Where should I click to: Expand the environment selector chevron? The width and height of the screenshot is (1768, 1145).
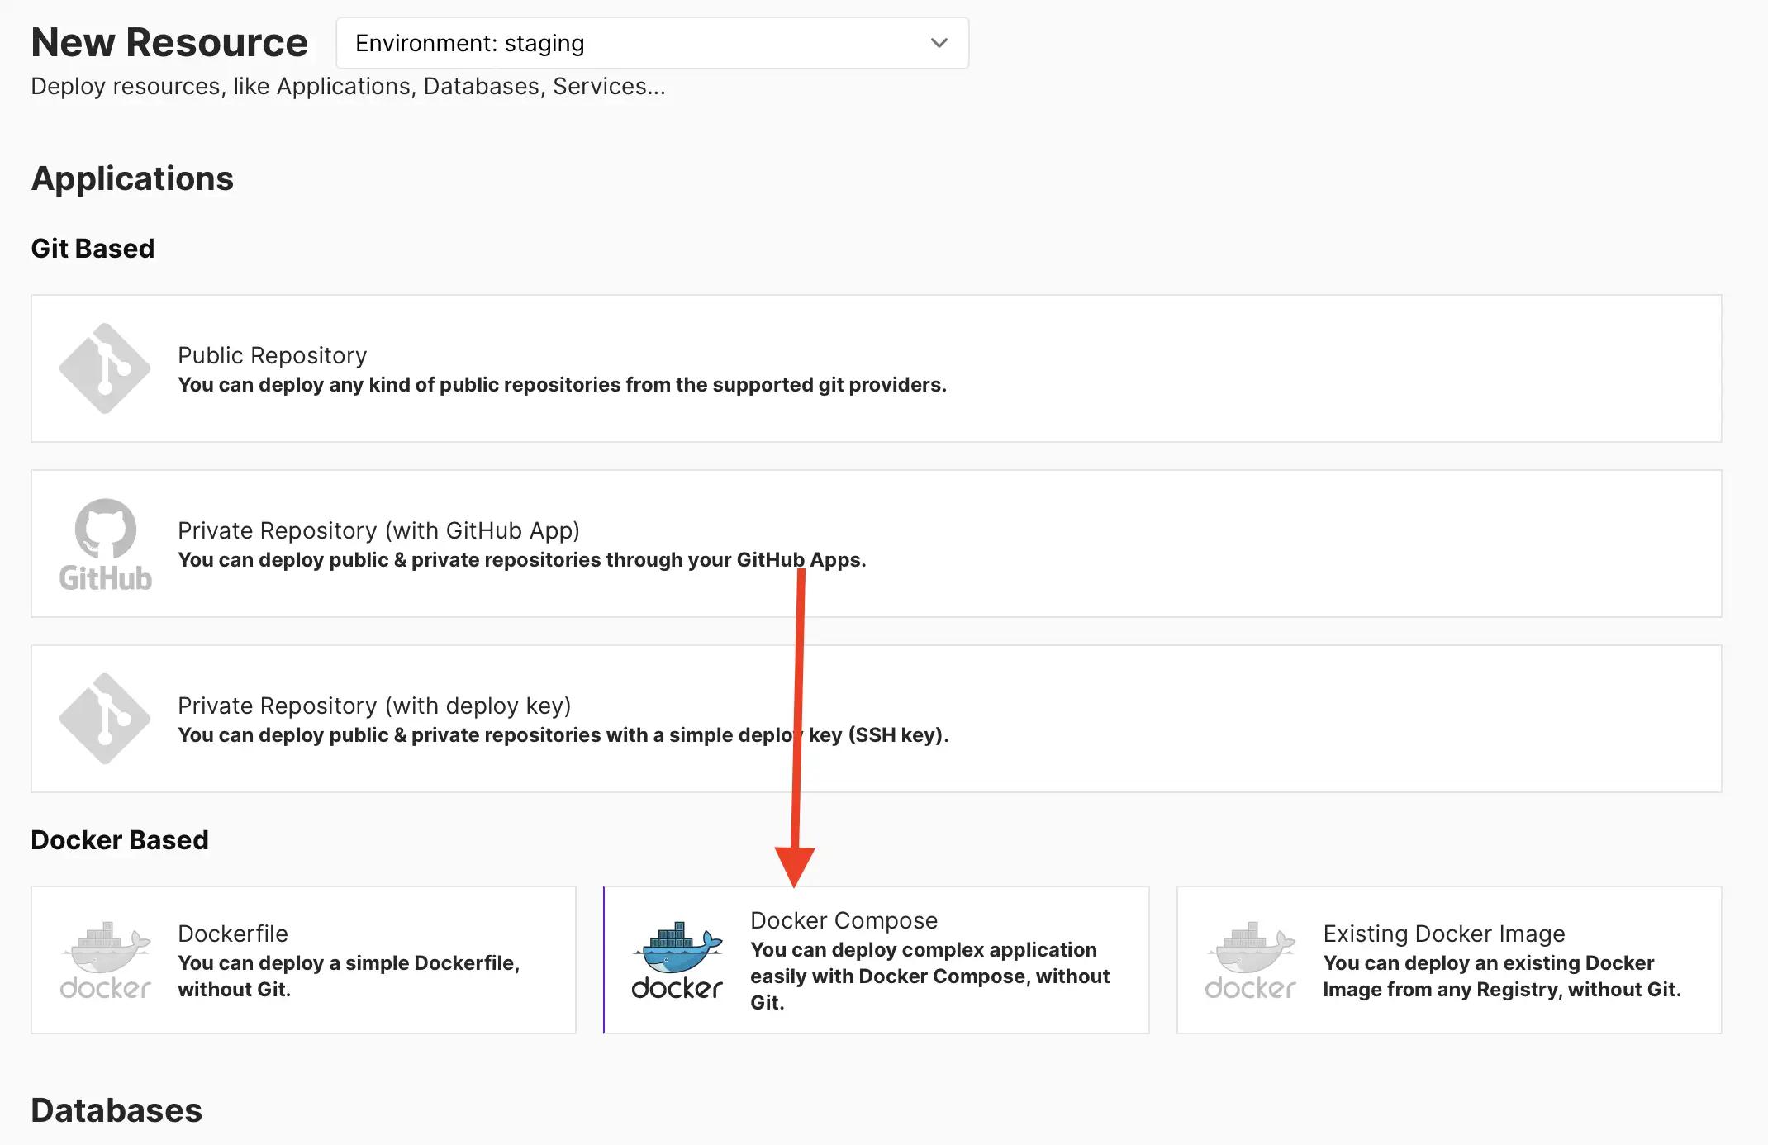(939, 43)
